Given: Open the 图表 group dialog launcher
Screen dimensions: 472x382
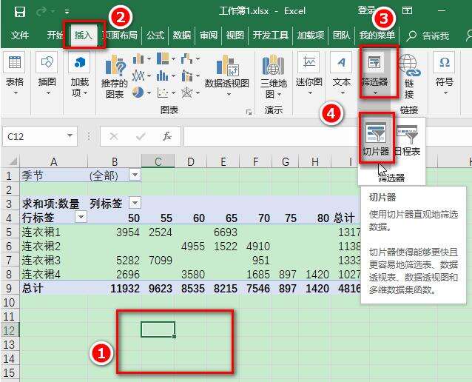Looking at the screenshot, I should pos(249,112).
